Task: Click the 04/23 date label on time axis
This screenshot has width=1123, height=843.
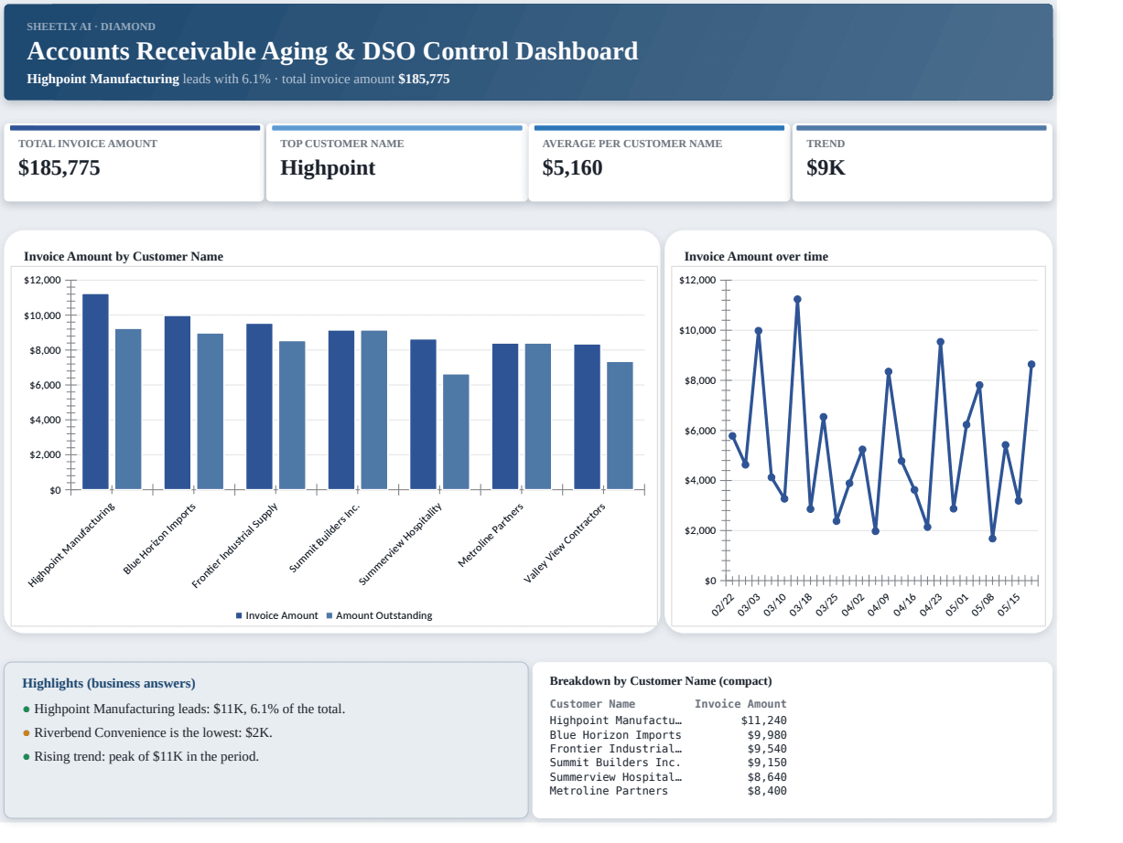Action: point(931,604)
